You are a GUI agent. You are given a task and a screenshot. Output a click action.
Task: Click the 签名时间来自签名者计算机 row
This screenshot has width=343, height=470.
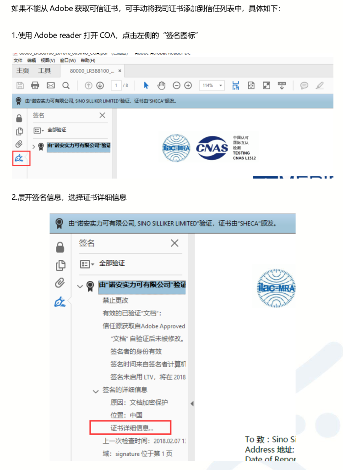point(148,364)
